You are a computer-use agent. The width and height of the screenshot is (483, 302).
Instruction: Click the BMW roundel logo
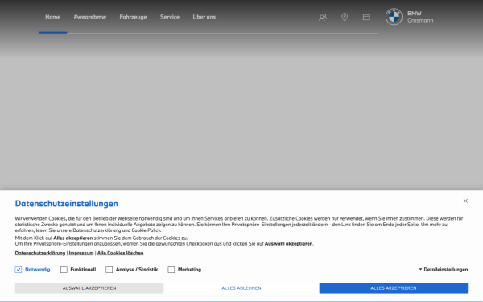coord(394,17)
